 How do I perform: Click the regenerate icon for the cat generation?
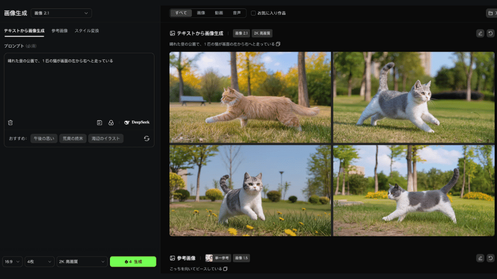(x=490, y=33)
